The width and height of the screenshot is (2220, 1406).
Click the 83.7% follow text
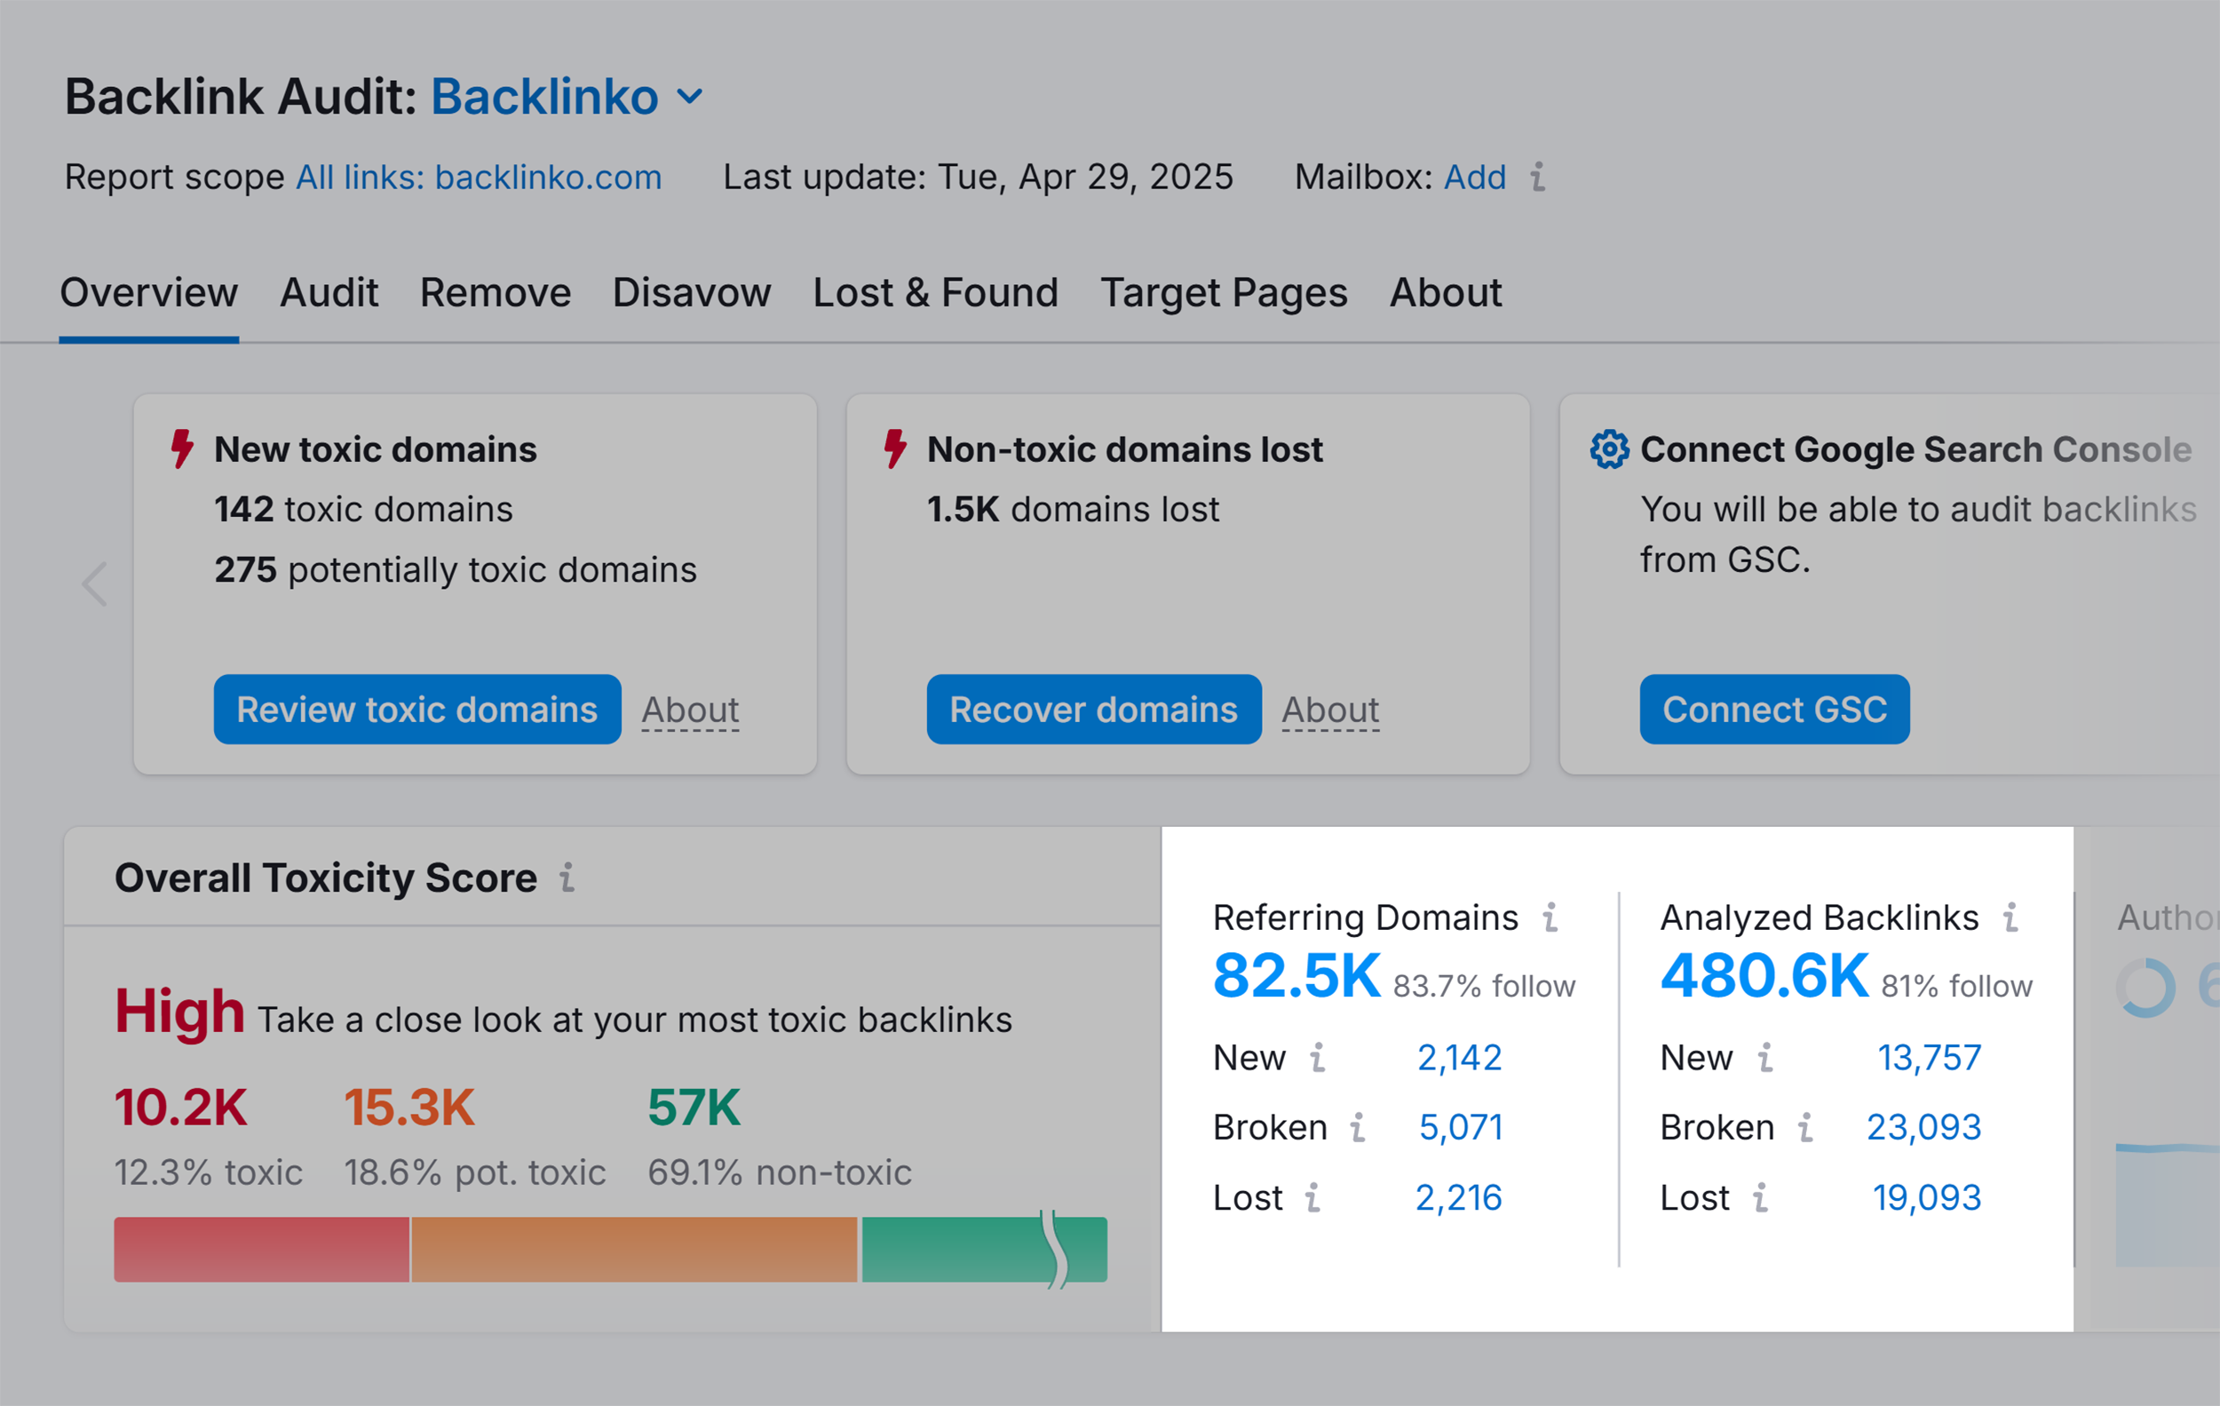pyautogui.click(x=1485, y=986)
